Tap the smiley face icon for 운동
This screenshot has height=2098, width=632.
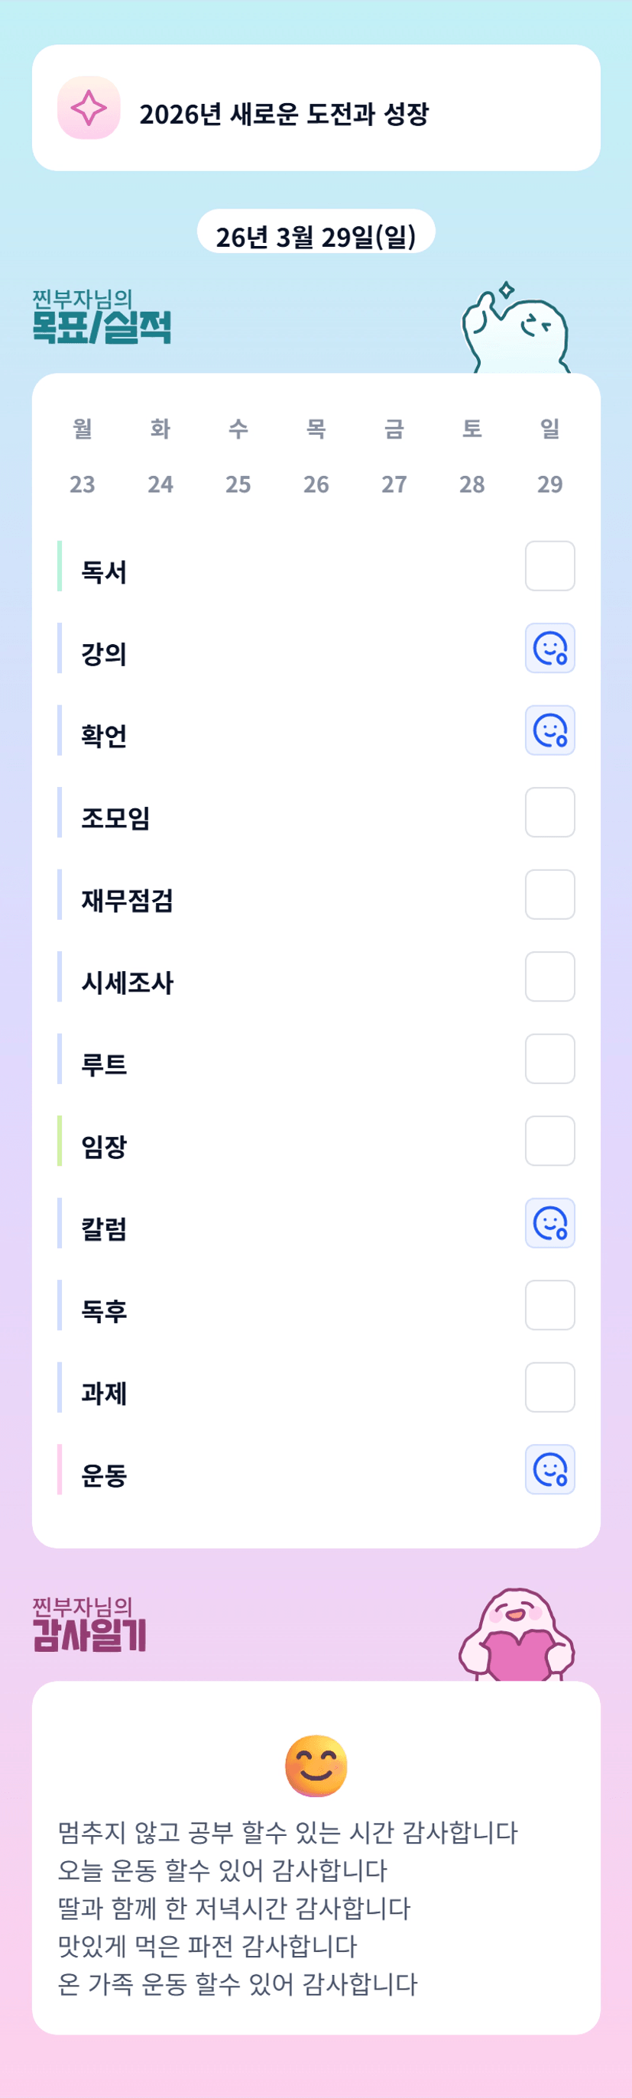point(549,1469)
